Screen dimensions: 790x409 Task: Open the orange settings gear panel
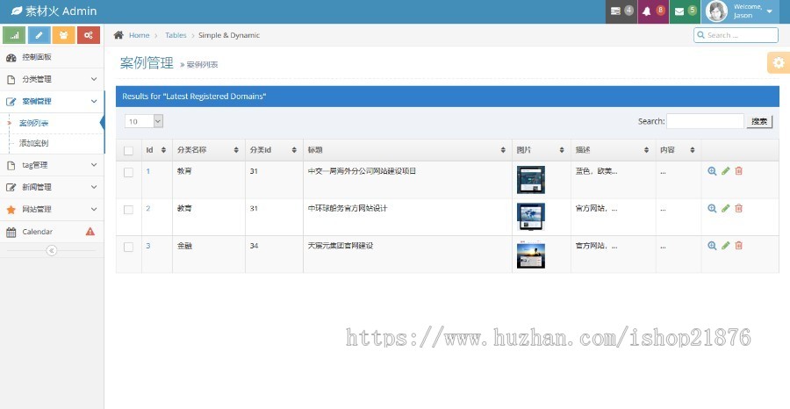tap(779, 62)
